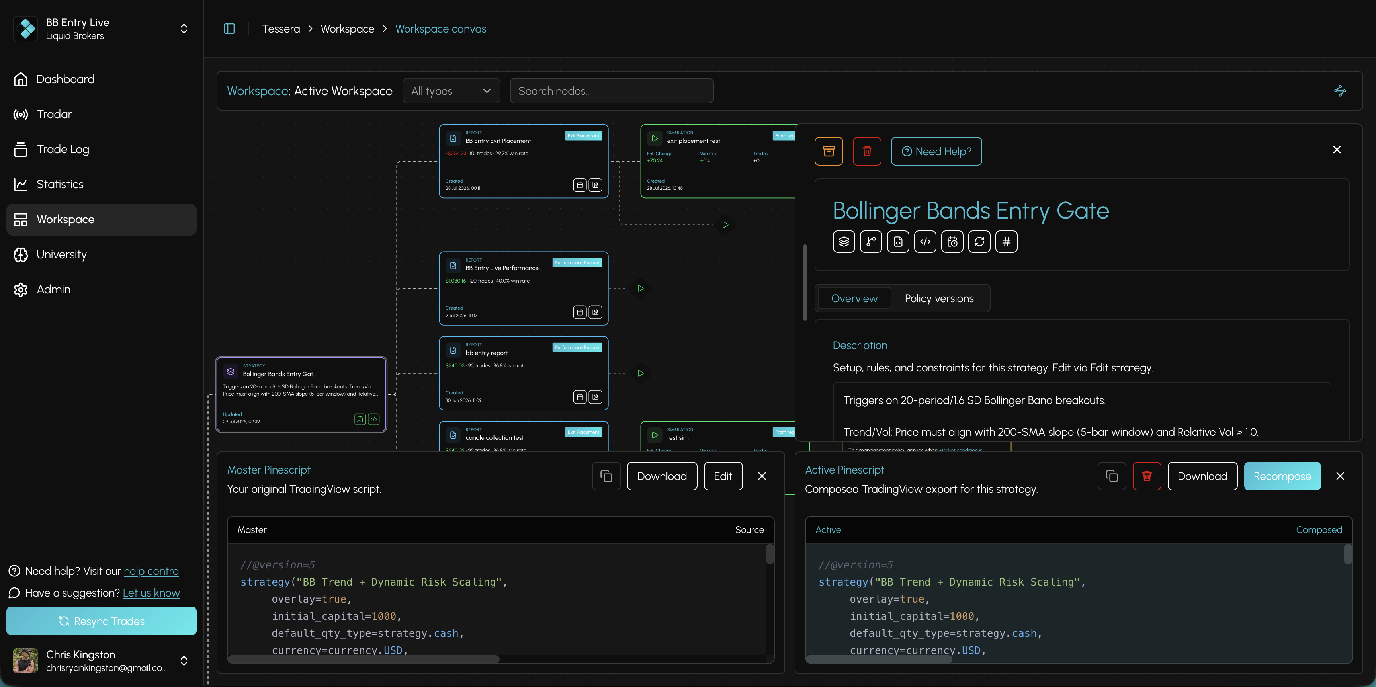The image size is (1376, 687).
Task: Switch to the Policy versions tab
Action: pos(939,299)
